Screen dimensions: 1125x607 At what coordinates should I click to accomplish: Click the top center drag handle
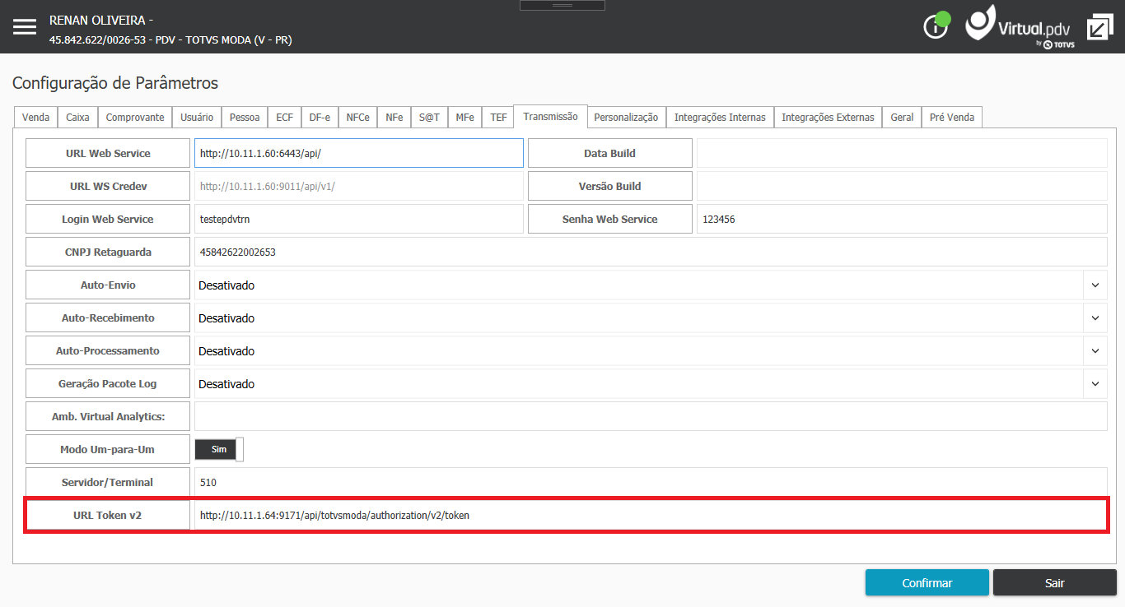[x=562, y=5]
